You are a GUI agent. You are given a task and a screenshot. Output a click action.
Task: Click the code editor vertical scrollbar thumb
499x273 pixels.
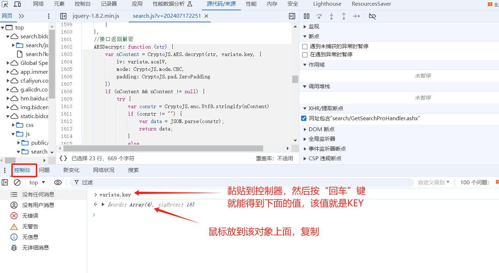coord(295,79)
